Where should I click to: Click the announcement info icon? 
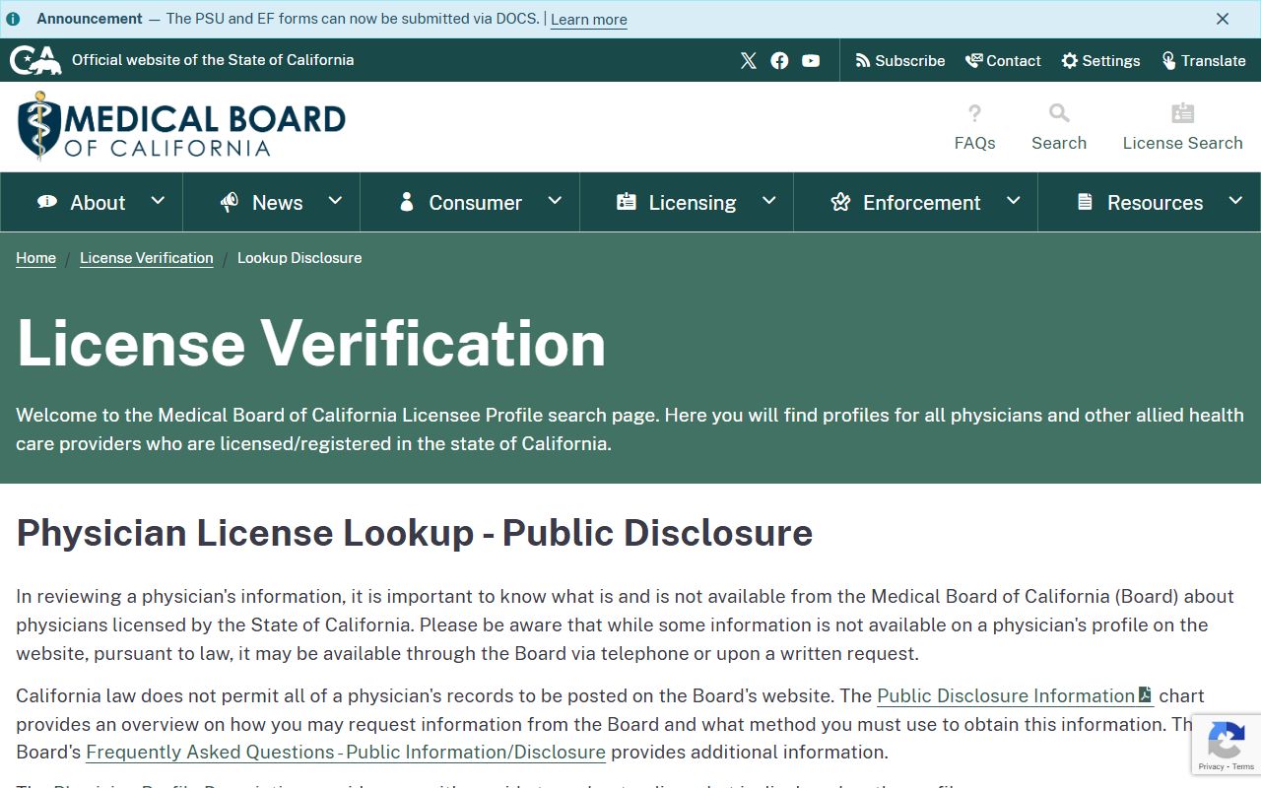click(x=13, y=19)
